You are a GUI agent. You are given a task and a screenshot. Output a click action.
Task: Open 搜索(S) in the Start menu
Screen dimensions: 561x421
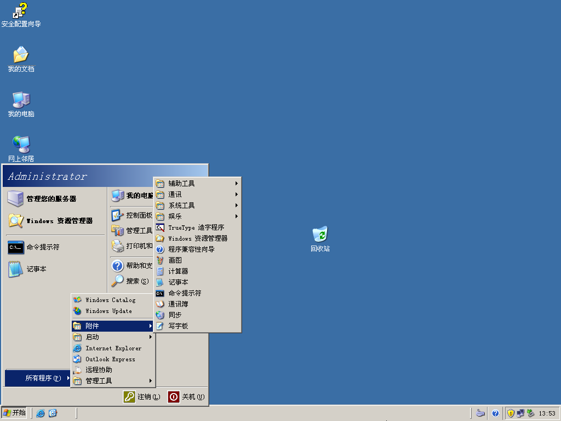(x=131, y=281)
